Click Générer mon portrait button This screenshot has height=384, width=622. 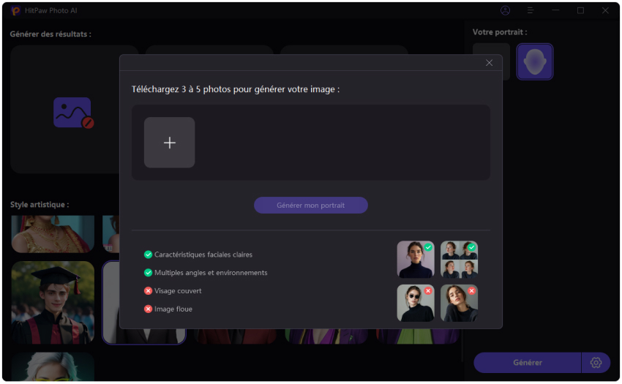[310, 205]
